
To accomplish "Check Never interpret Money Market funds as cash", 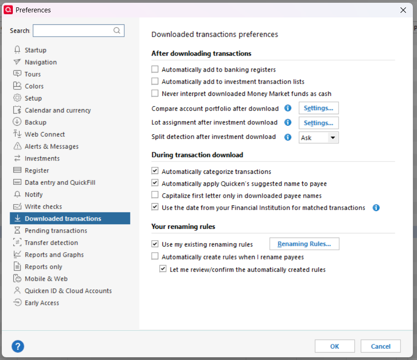I will (x=155, y=93).
